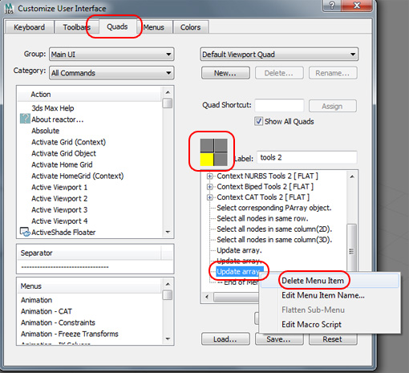Select Animation in the Menus list
Viewport: 409px width, 373px height.
click(x=36, y=300)
